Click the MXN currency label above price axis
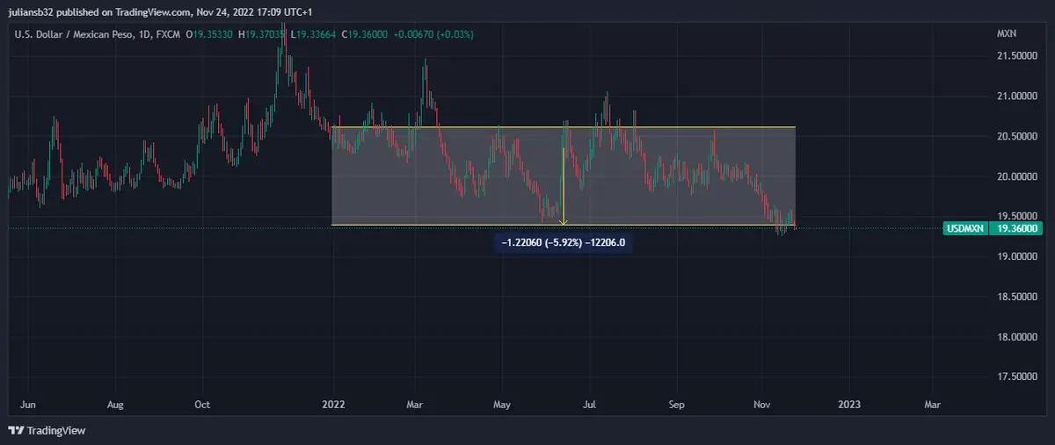The height and width of the screenshot is (445, 1055). point(1006,34)
